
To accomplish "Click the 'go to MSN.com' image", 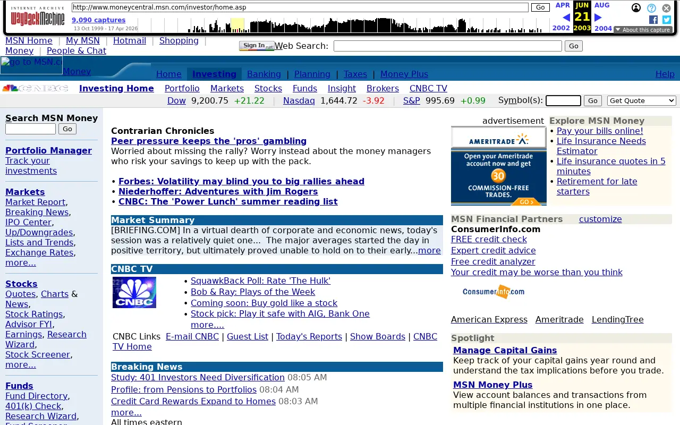I will (31, 65).
